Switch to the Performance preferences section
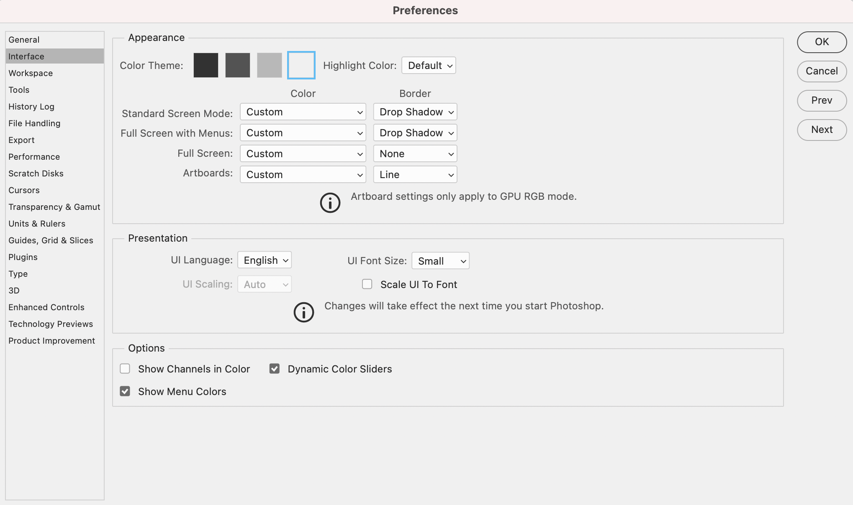This screenshot has width=853, height=505. pyautogui.click(x=34, y=157)
